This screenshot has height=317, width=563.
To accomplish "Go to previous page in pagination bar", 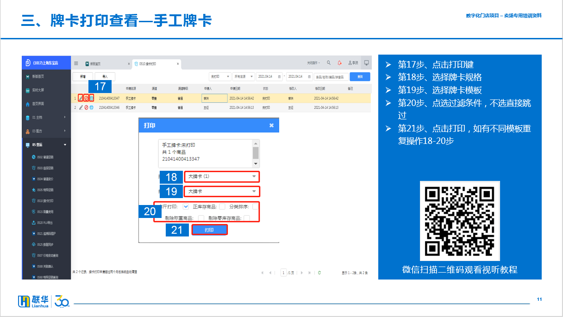I will (270, 273).
